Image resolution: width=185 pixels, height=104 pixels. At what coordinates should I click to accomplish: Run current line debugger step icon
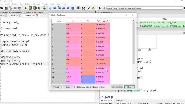click(55, 8)
